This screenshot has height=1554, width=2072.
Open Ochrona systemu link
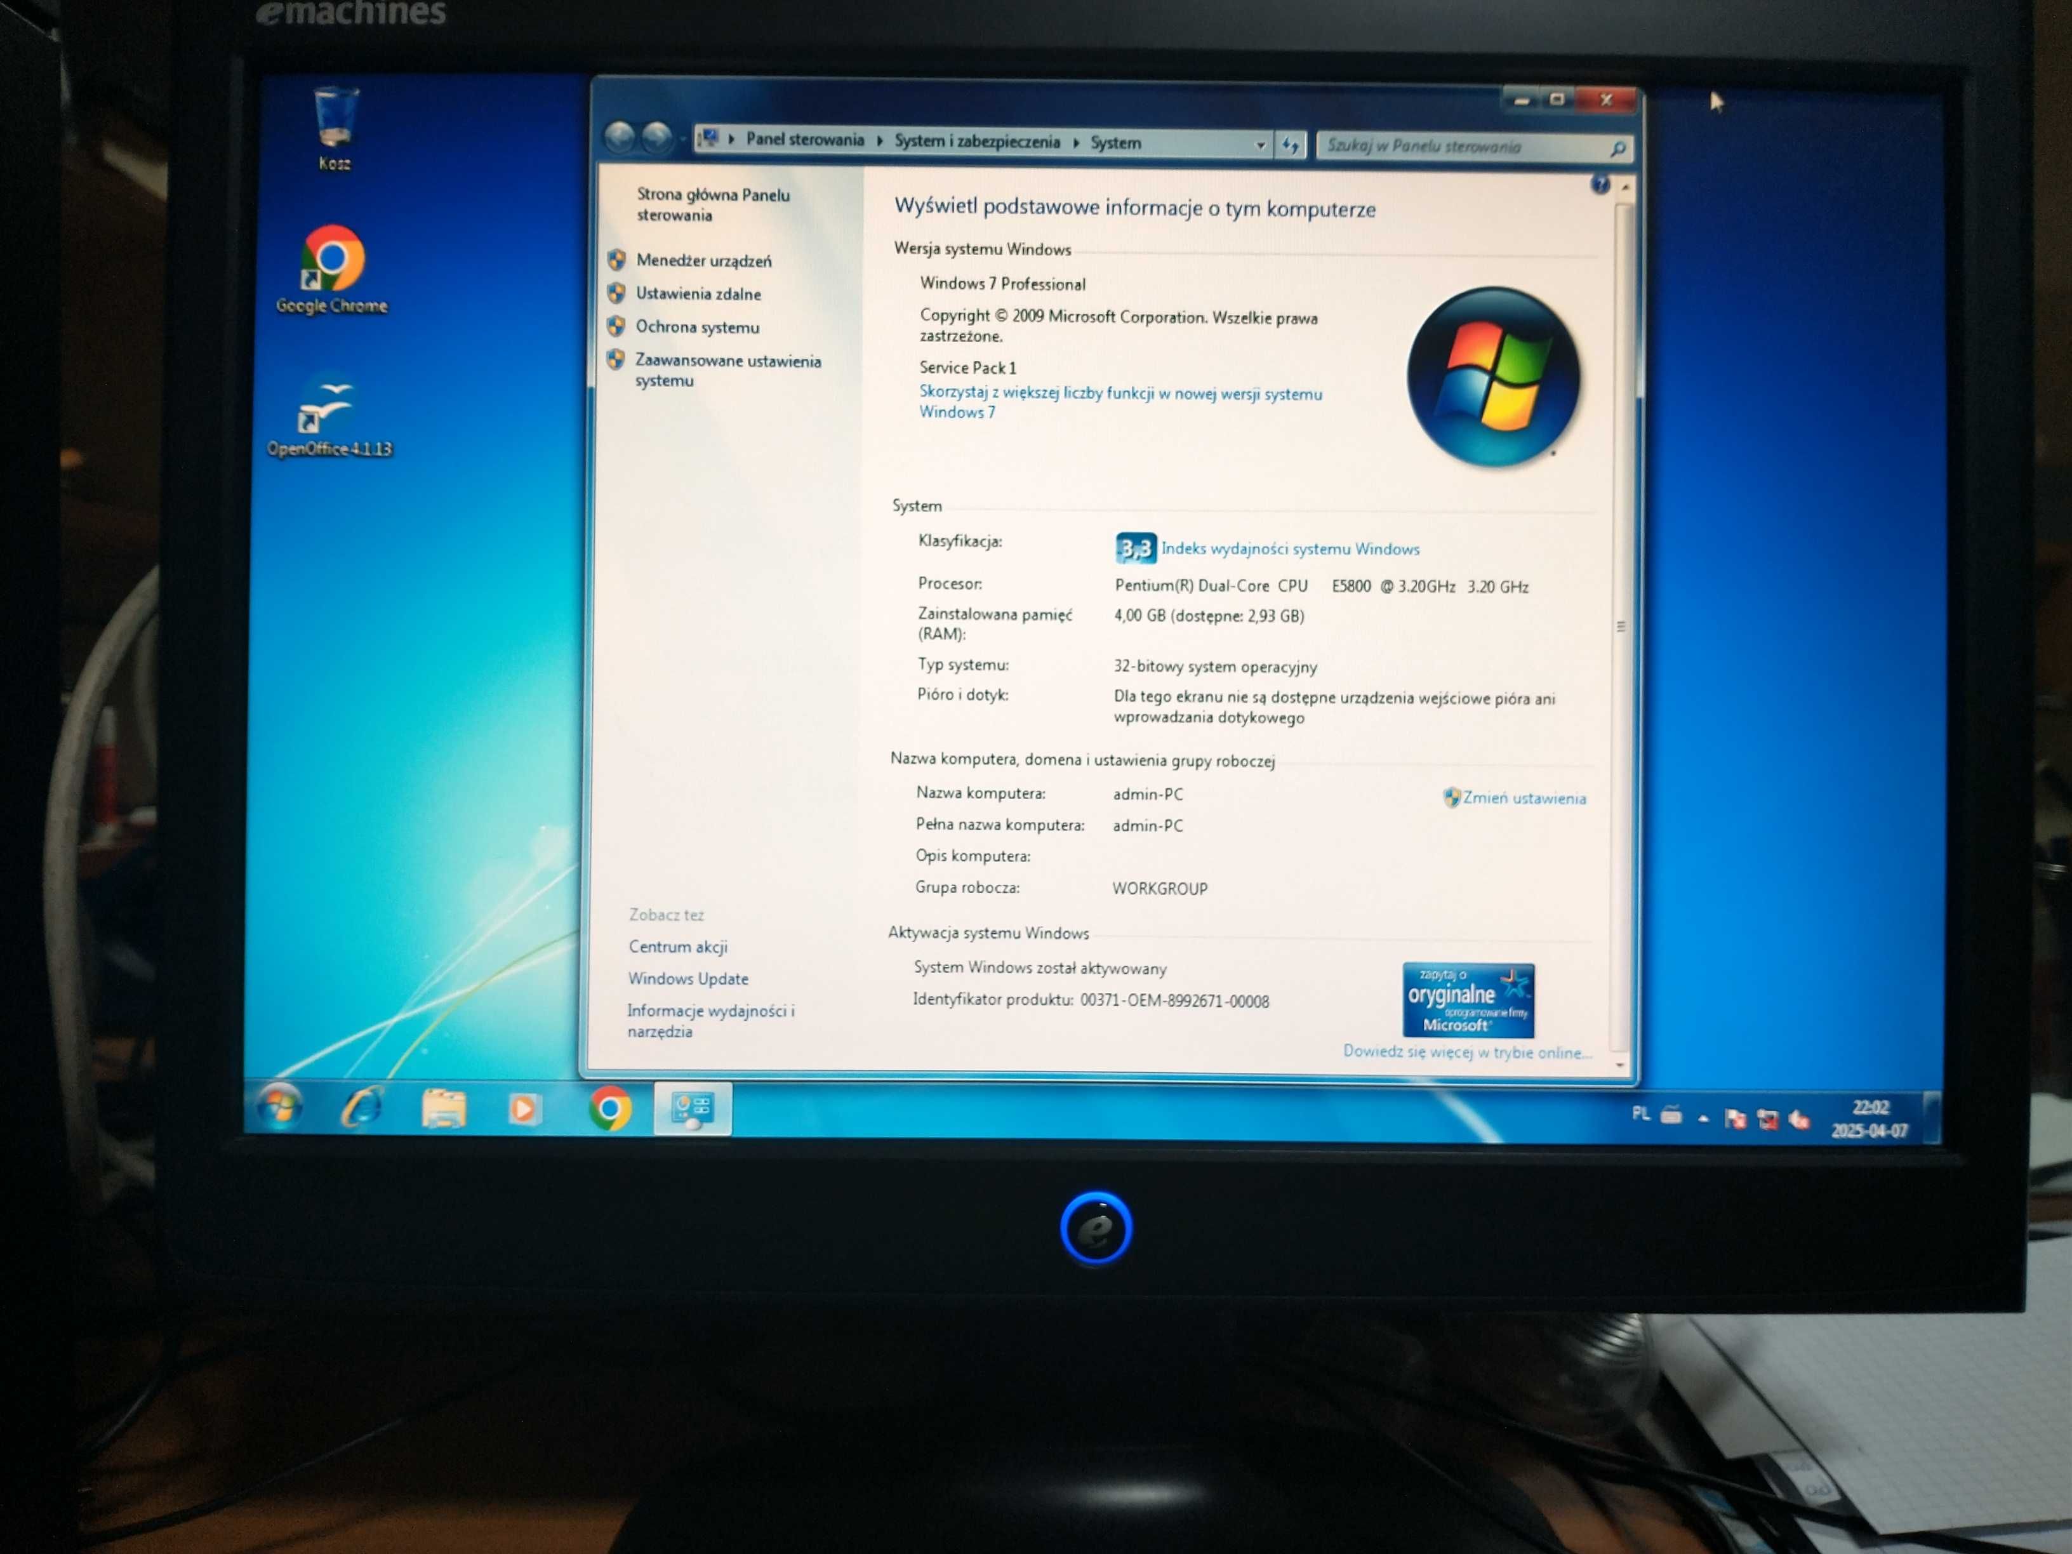tap(697, 327)
